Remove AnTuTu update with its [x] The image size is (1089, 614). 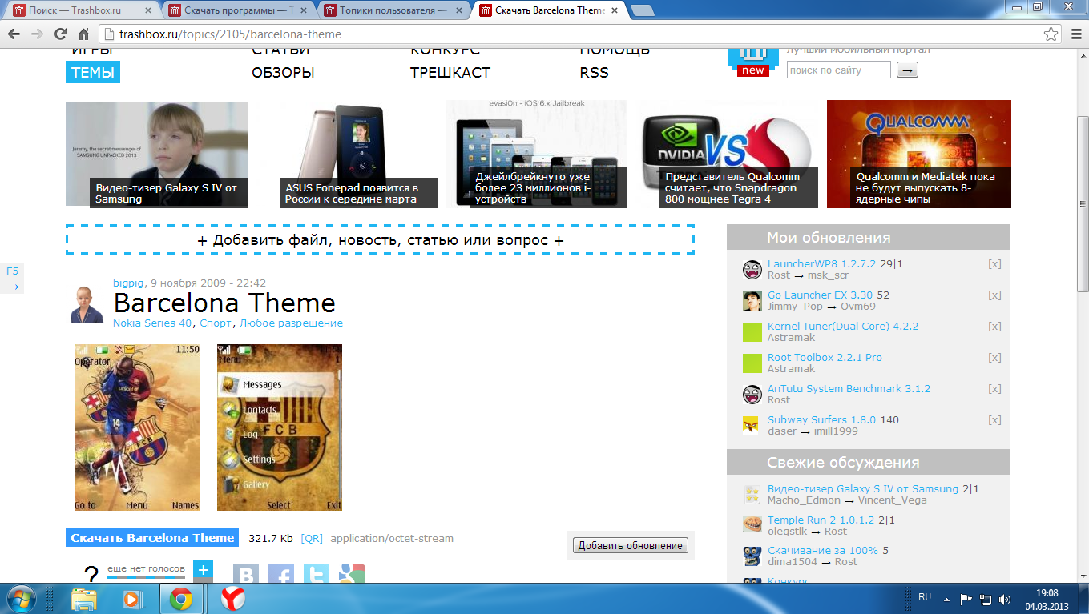point(994,388)
